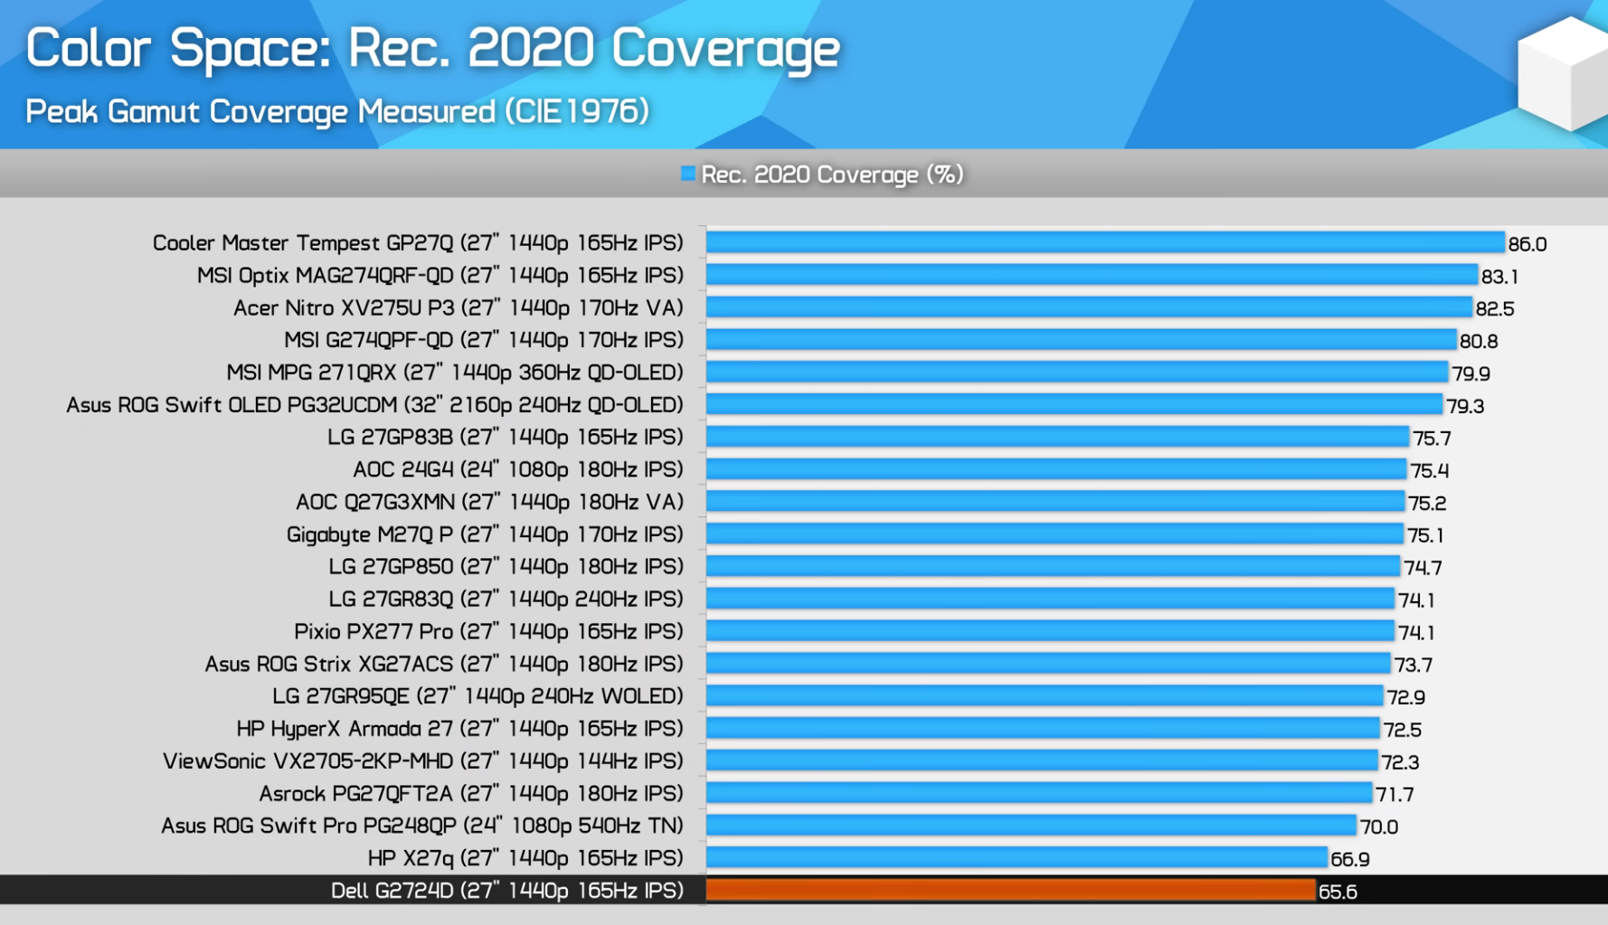Click the 82.5 value
Image resolution: width=1608 pixels, height=925 pixels.
(x=1495, y=309)
